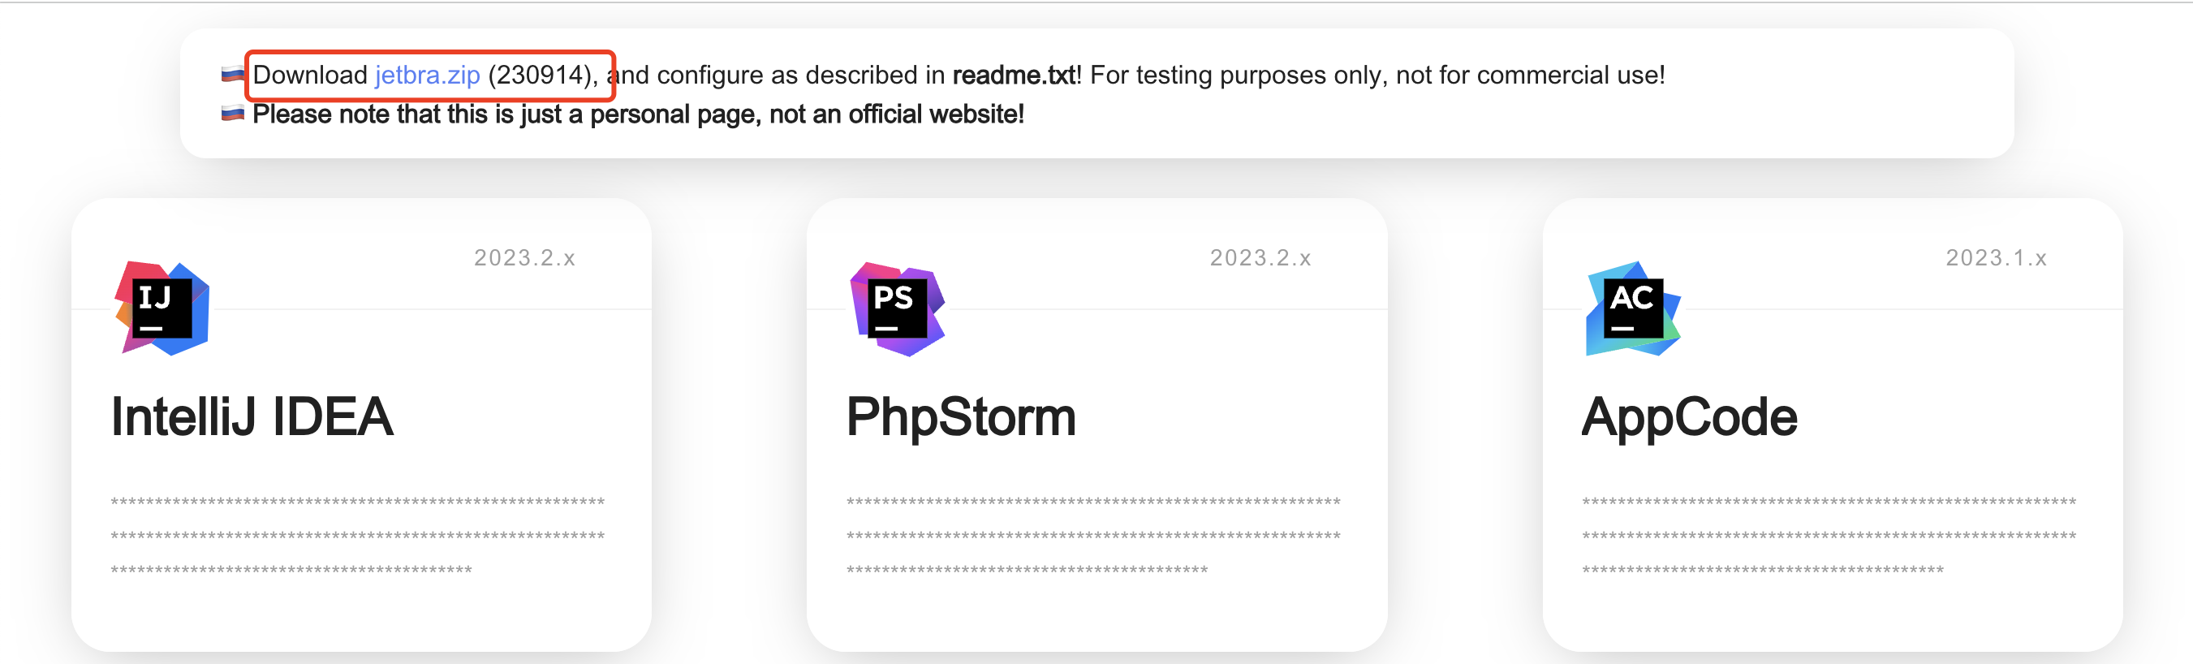Click the PhpStorm PS logo icon

898,308
